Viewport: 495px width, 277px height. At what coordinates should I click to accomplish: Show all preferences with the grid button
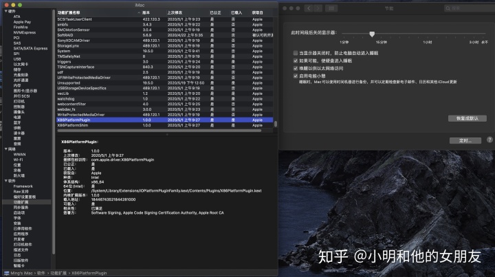[x=331, y=8]
